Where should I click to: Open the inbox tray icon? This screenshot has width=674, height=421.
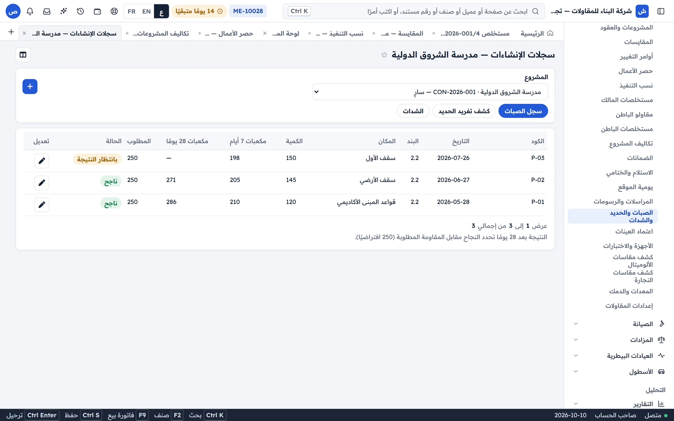click(47, 11)
